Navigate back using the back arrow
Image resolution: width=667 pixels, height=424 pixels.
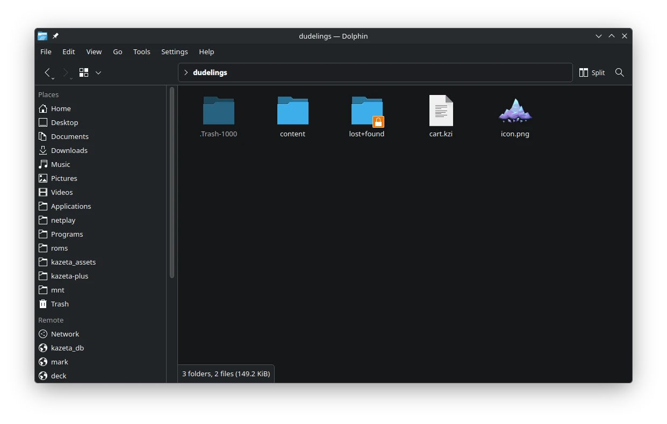click(x=47, y=72)
